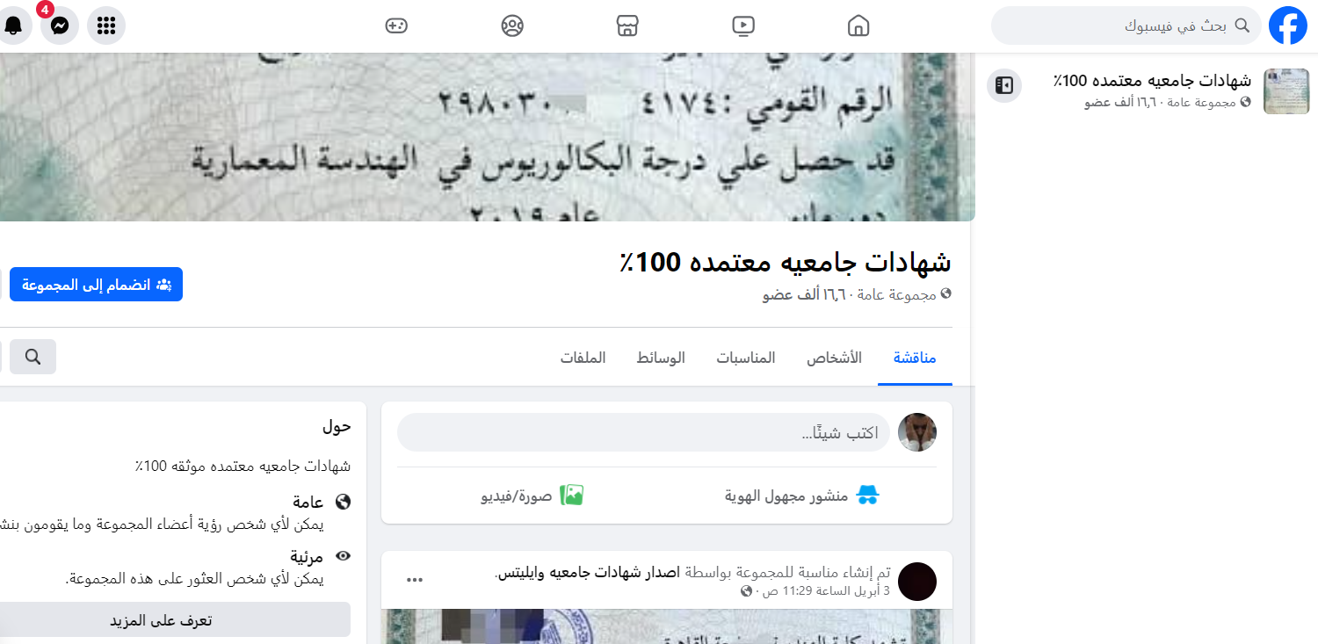The height and width of the screenshot is (644, 1318).
Task: Click the اكتب شيئًا post composer field
Action: tap(643, 432)
